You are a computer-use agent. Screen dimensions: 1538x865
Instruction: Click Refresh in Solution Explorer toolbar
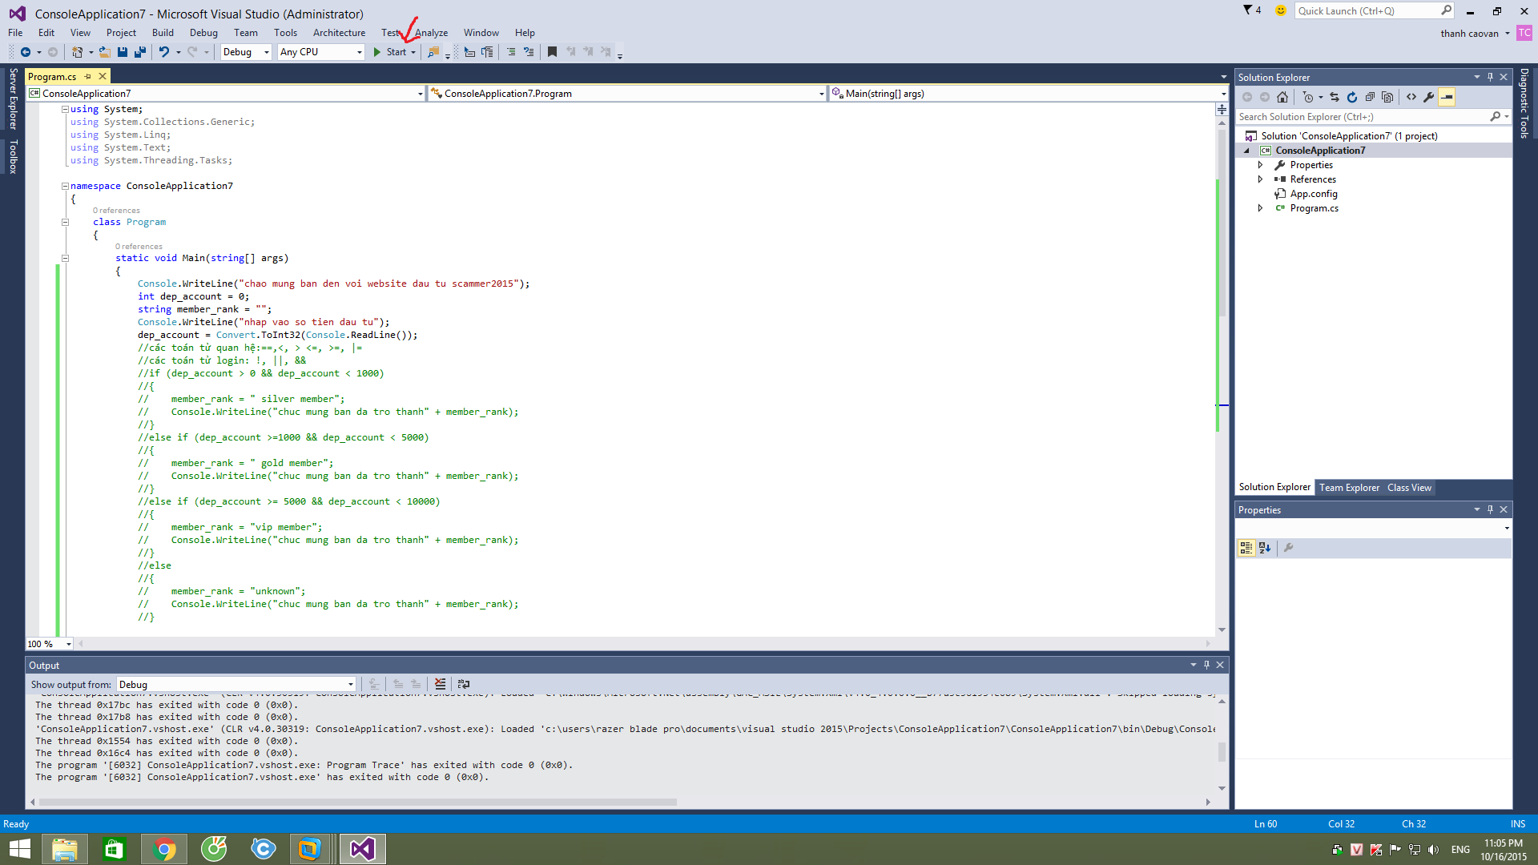[1352, 97]
